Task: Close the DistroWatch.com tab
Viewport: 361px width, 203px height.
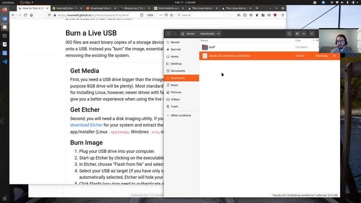Action: pyautogui.click(x=183, y=8)
